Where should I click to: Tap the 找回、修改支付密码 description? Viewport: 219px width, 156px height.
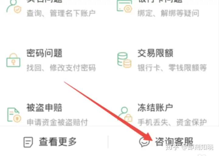[61, 68]
